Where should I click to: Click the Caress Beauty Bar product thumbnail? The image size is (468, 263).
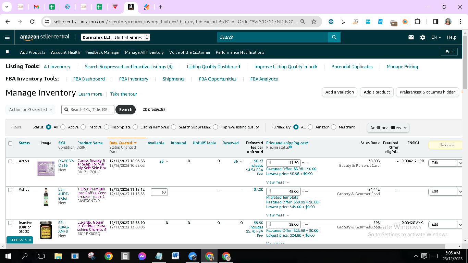[46, 168]
